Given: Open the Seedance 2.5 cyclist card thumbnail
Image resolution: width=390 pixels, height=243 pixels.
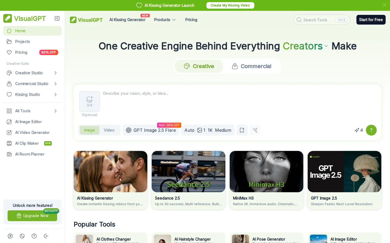Looking at the screenshot, I should click(188, 171).
